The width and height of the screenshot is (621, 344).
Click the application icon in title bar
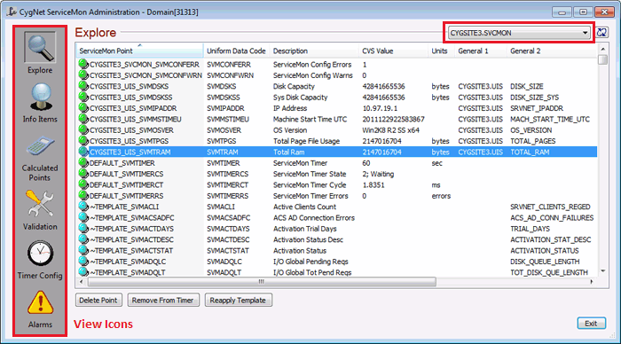(x=12, y=12)
